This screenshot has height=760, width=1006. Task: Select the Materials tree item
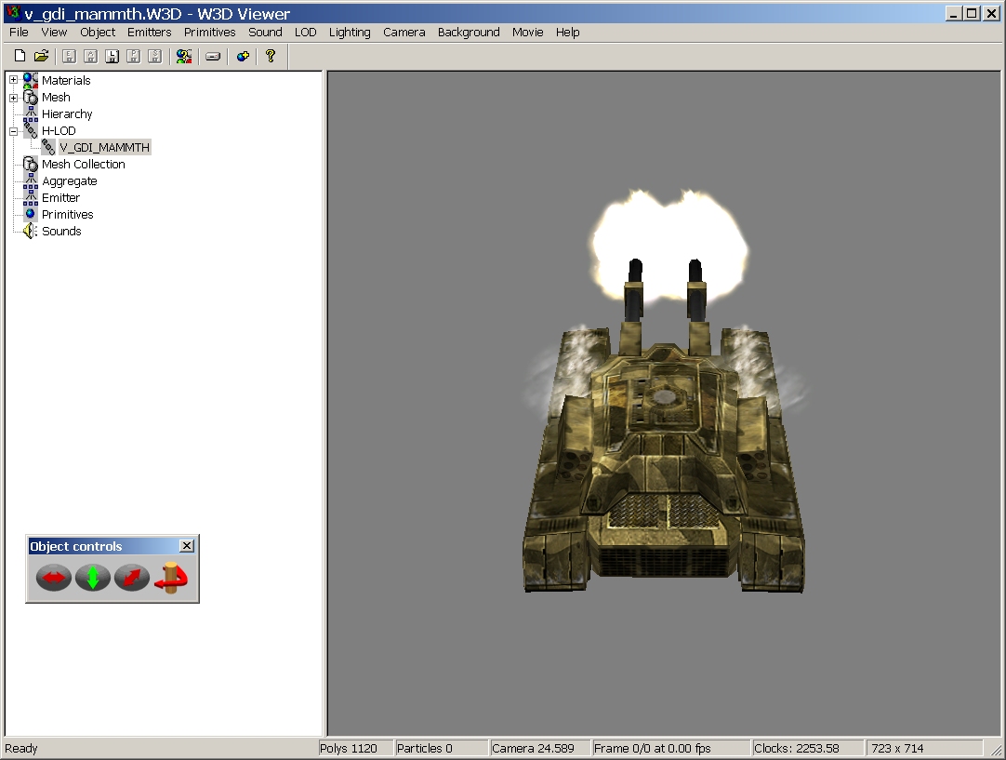click(66, 80)
